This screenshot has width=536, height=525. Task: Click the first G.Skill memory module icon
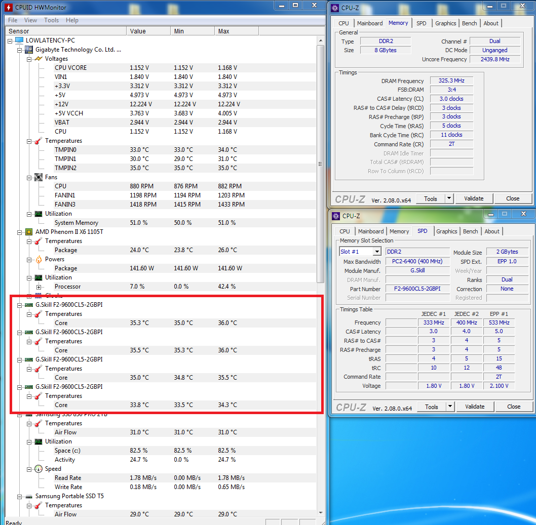29,305
